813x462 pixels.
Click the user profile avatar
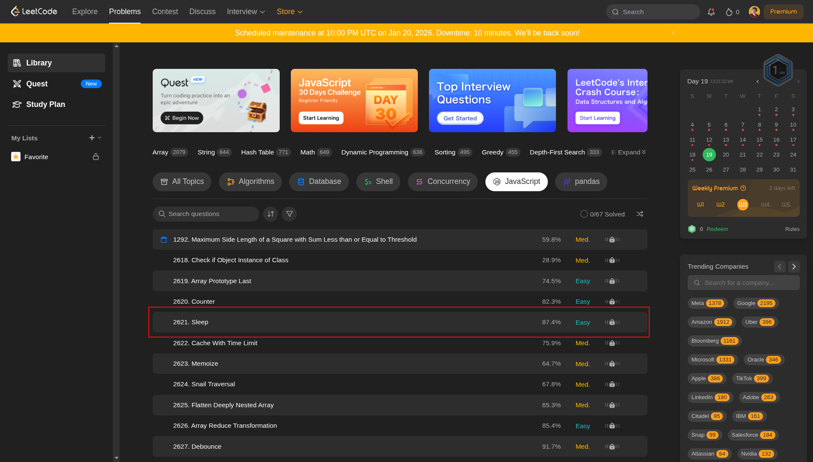tap(754, 12)
